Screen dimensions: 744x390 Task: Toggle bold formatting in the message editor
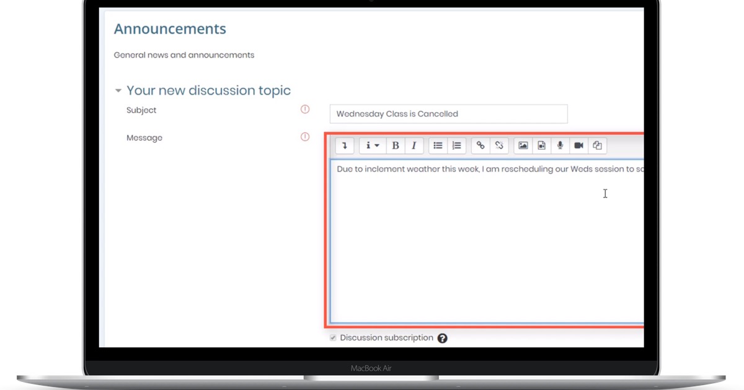pos(395,145)
